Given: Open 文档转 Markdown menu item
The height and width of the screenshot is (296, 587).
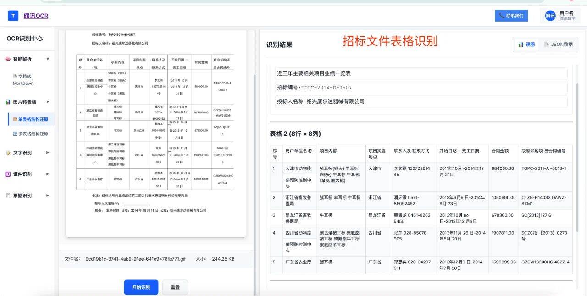Looking at the screenshot, I should pos(23,80).
